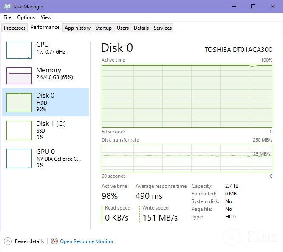Click the Disk 1 (C:) label
The image size is (283, 252).
[x=51, y=124]
